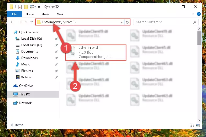
Task: Click the Properties checkmark icon in title bar
Action: 20,7
